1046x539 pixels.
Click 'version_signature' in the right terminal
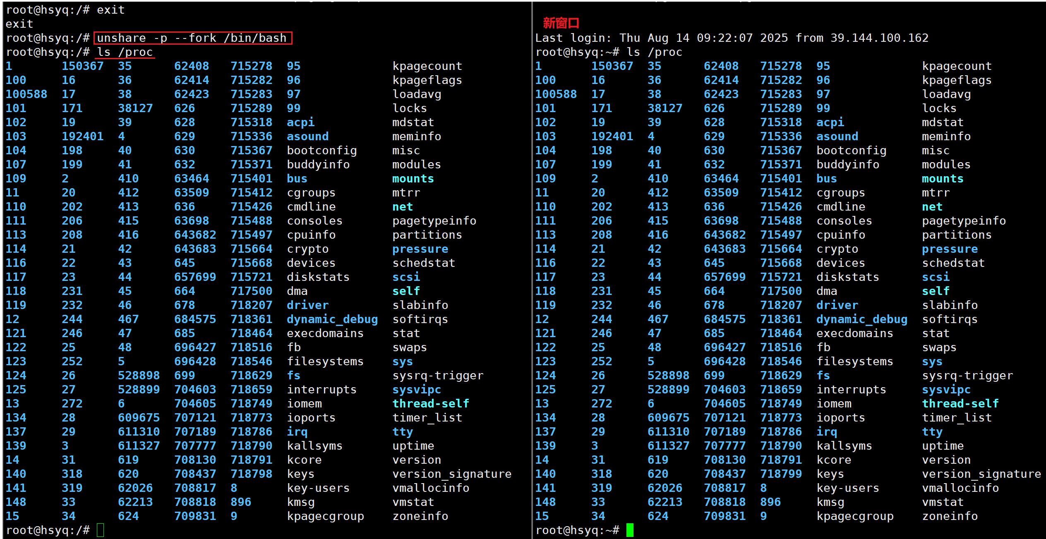click(981, 474)
